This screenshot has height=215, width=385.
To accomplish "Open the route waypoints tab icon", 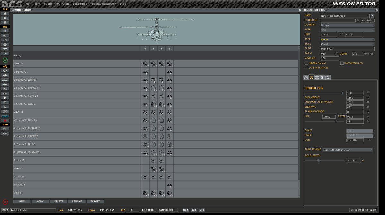I will pos(306,77).
